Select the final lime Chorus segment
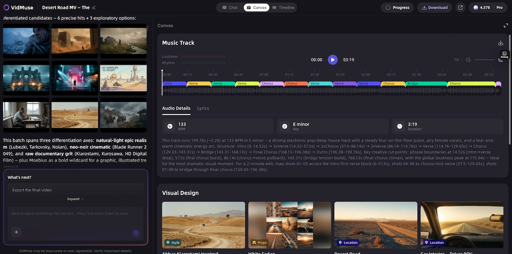Image resolution: width=512 pixels, height=254 pixels. click(471, 84)
